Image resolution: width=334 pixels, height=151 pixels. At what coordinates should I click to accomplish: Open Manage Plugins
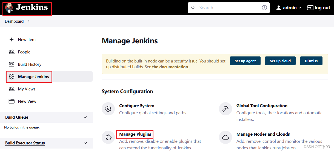point(135,134)
